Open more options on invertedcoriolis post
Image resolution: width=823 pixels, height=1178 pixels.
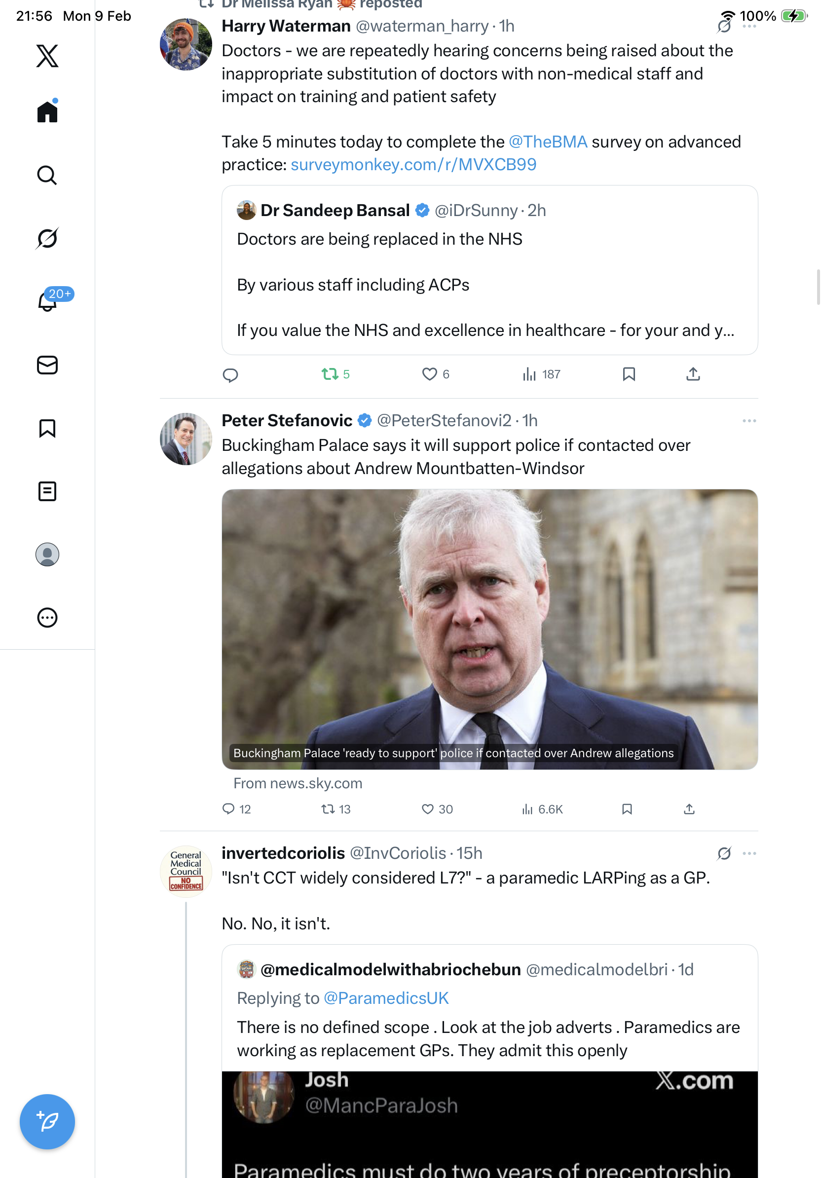click(748, 853)
